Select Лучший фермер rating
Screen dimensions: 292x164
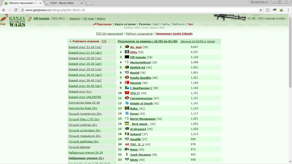79,147
